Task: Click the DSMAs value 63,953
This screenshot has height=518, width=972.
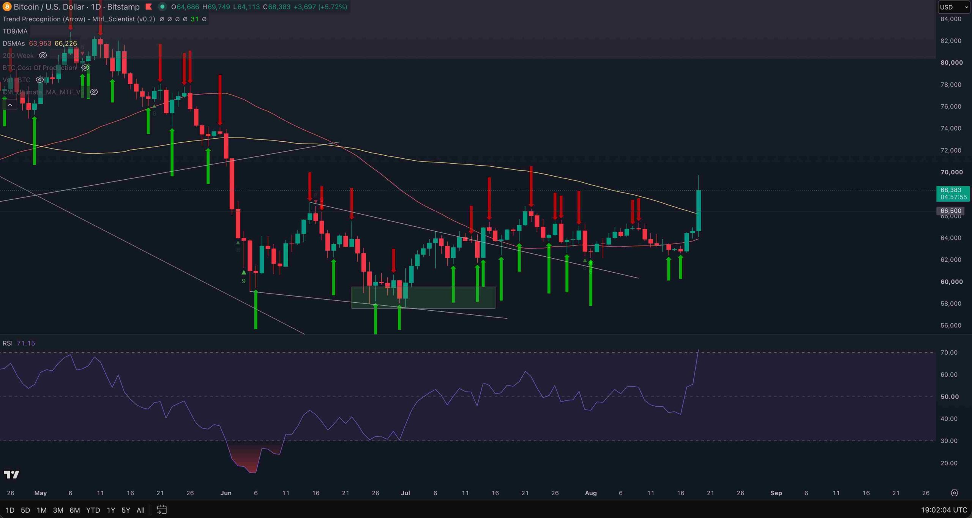Action: point(40,43)
